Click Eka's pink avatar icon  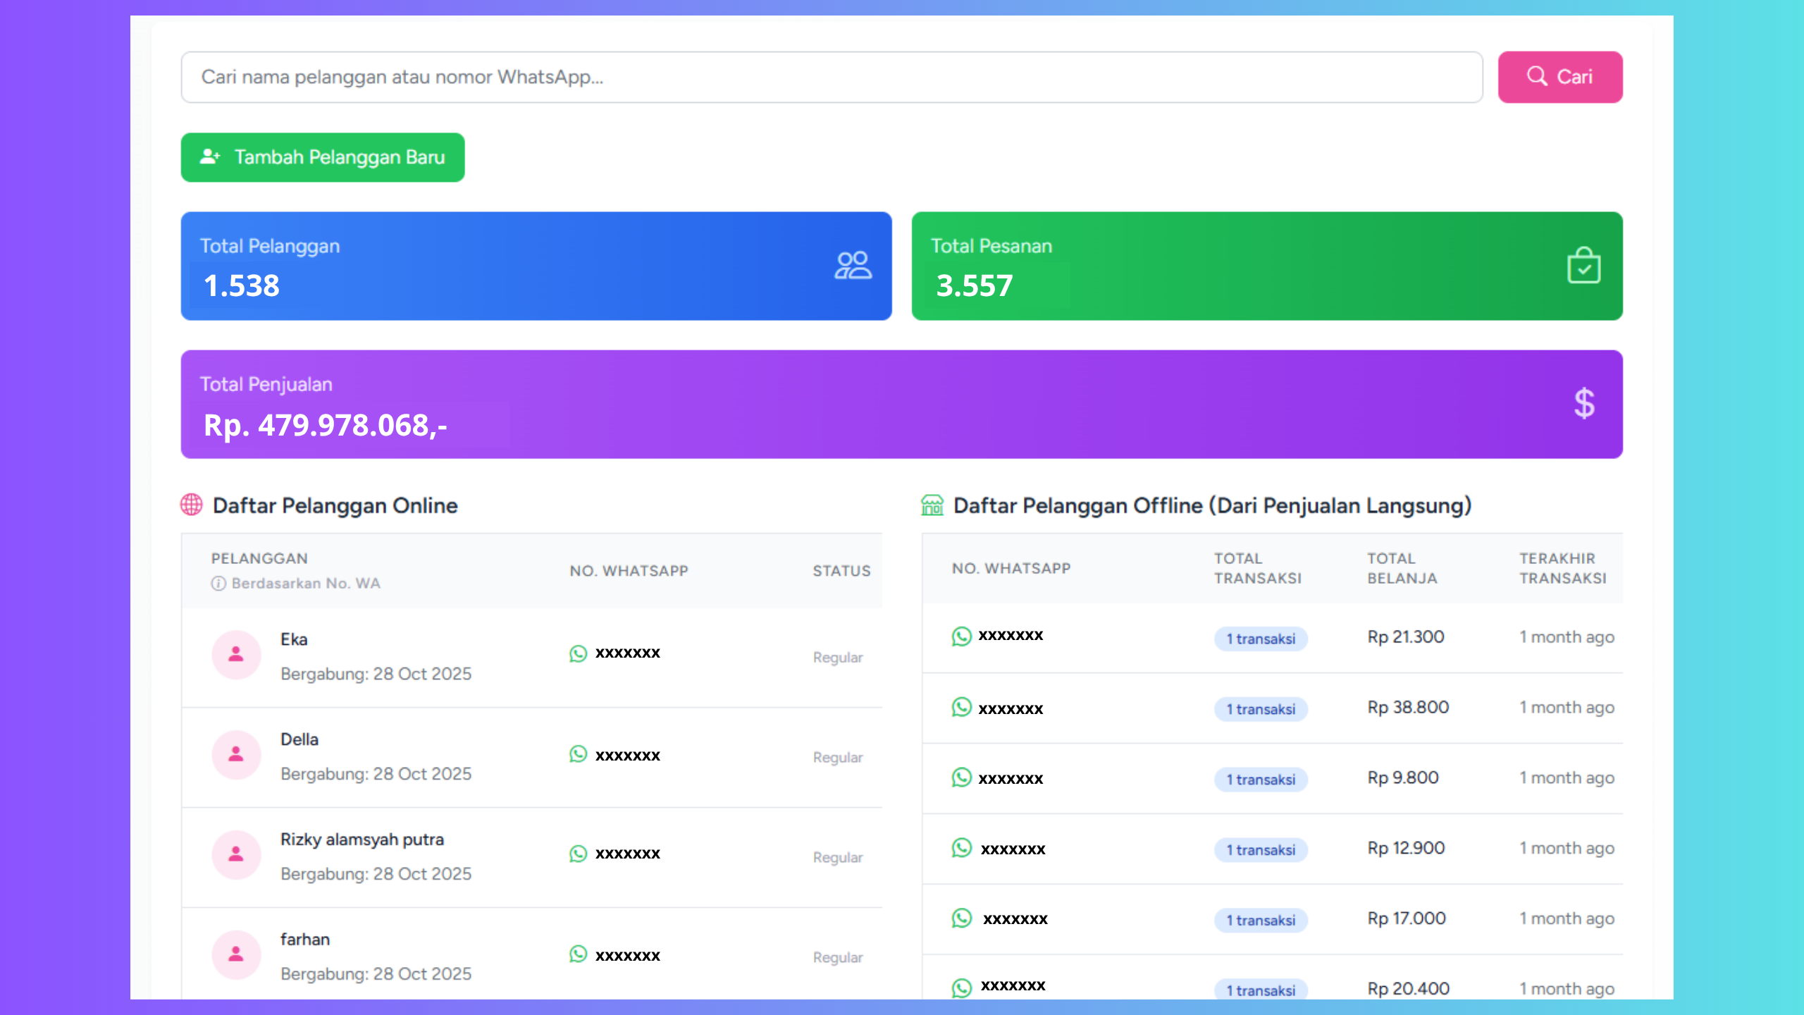pyautogui.click(x=236, y=655)
